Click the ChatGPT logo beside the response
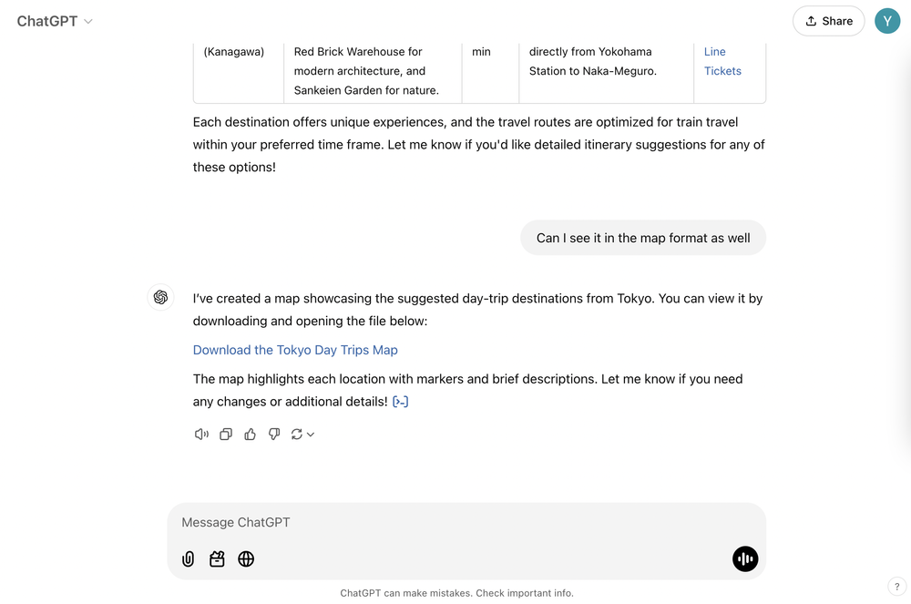911x604 pixels. 160,297
